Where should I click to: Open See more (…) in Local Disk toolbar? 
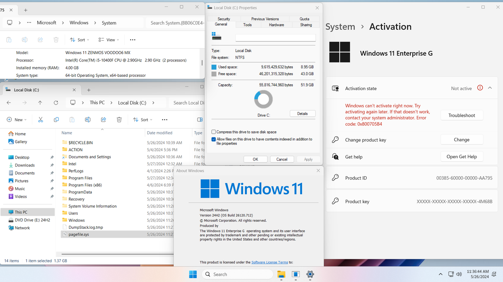pyautogui.click(x=165, y=119)
